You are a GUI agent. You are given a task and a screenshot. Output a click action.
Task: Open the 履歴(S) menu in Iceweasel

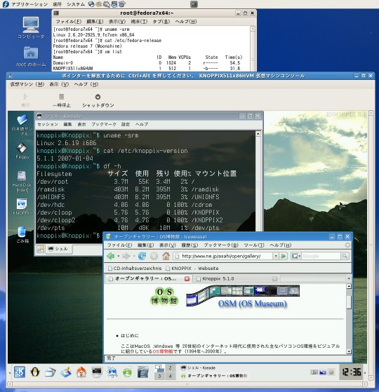(x=189, y=245)
